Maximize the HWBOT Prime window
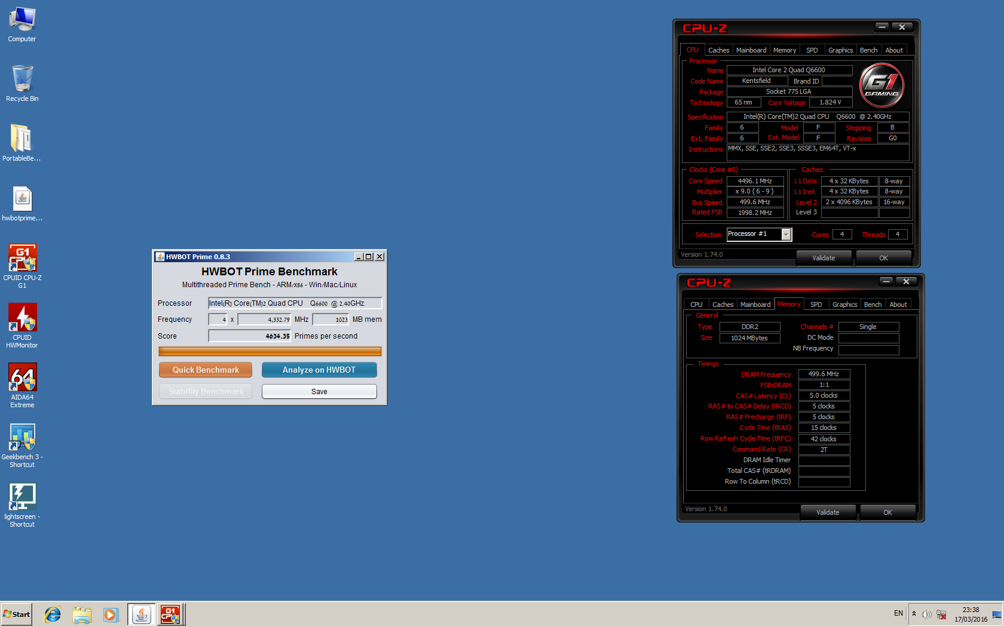The height and width of the screenshot is (627, 1004). click(369, 257)
